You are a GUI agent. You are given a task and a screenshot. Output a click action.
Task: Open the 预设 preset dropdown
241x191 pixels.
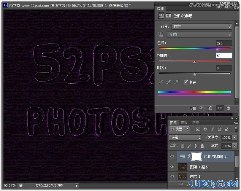click(x=202, y=27)
